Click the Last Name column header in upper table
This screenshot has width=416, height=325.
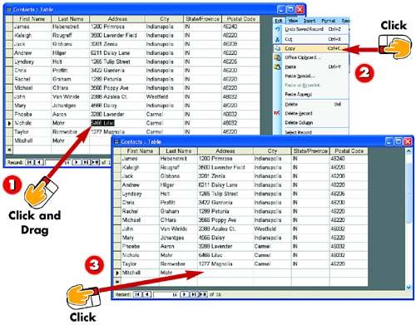click(x=71, y=19)
